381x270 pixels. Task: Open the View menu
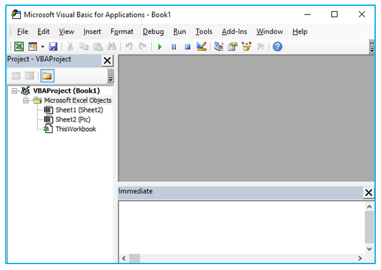(66, 32)
